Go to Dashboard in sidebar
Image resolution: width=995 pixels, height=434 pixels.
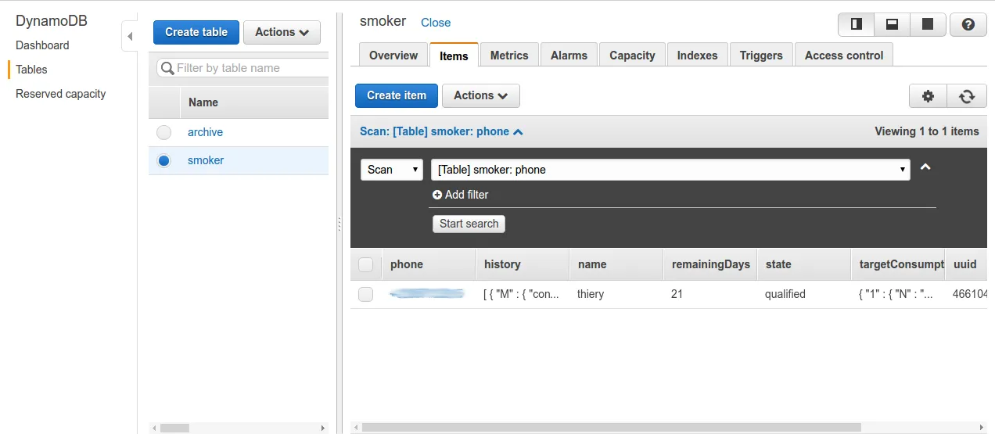(42, 45)
